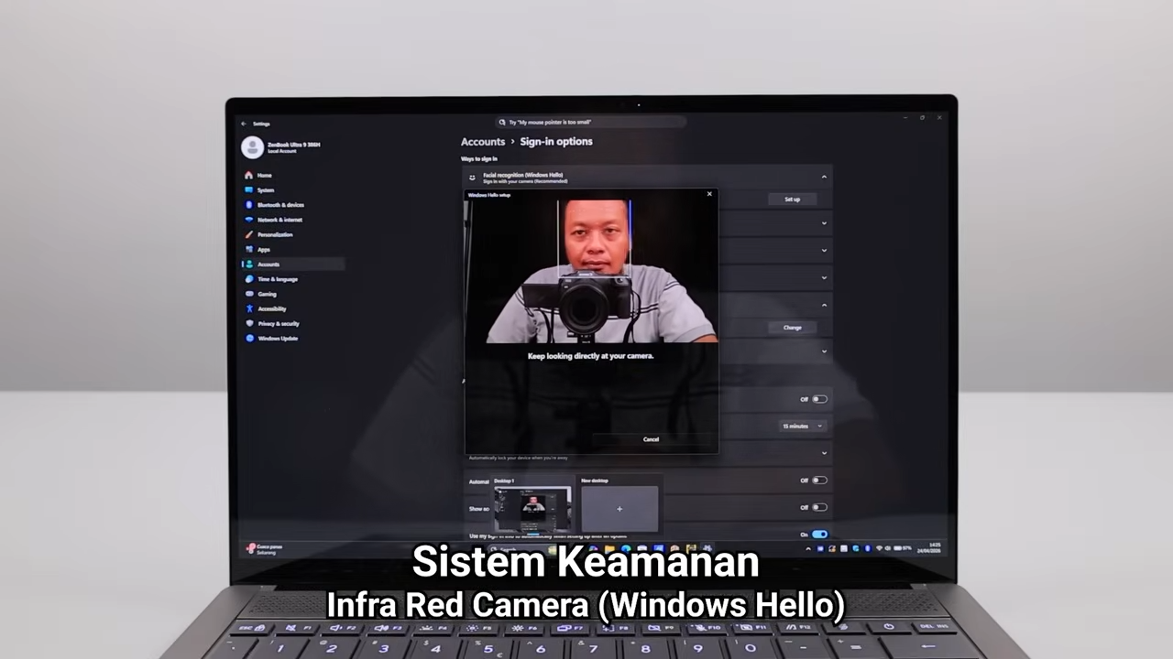Open Personalization settings

269,234
